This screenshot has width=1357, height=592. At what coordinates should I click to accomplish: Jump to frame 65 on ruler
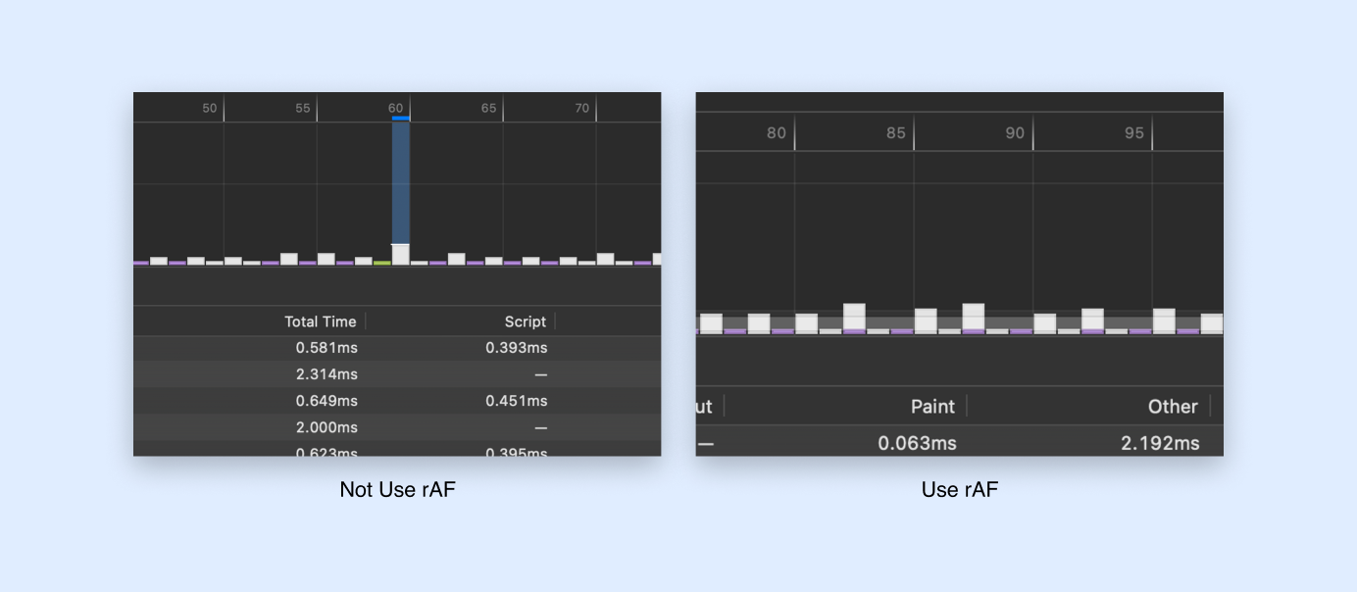(488, 108)
